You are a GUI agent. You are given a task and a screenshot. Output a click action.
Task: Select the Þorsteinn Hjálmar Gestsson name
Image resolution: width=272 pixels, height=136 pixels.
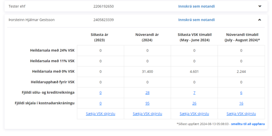click(x=32, y=20)
